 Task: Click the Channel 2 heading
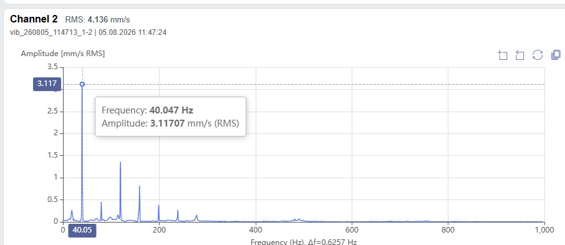click(34, 19)
